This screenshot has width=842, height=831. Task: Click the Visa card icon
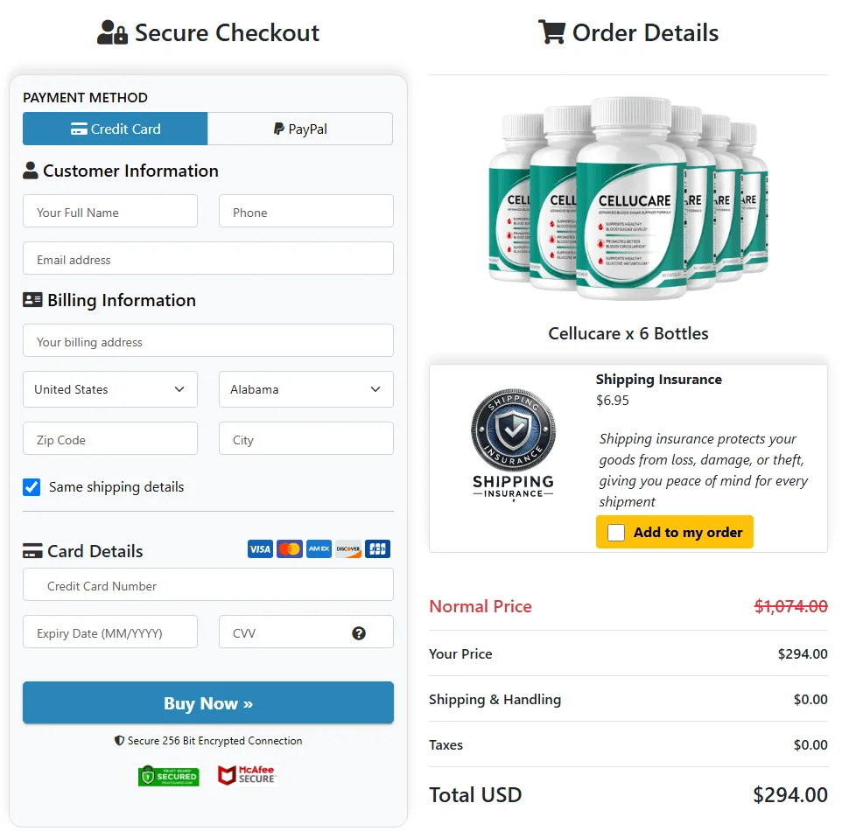tap(260, 549)
